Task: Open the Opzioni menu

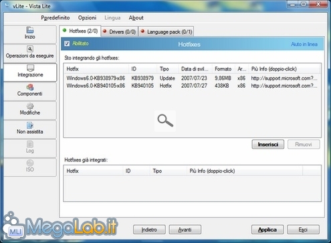Action: 87,17
